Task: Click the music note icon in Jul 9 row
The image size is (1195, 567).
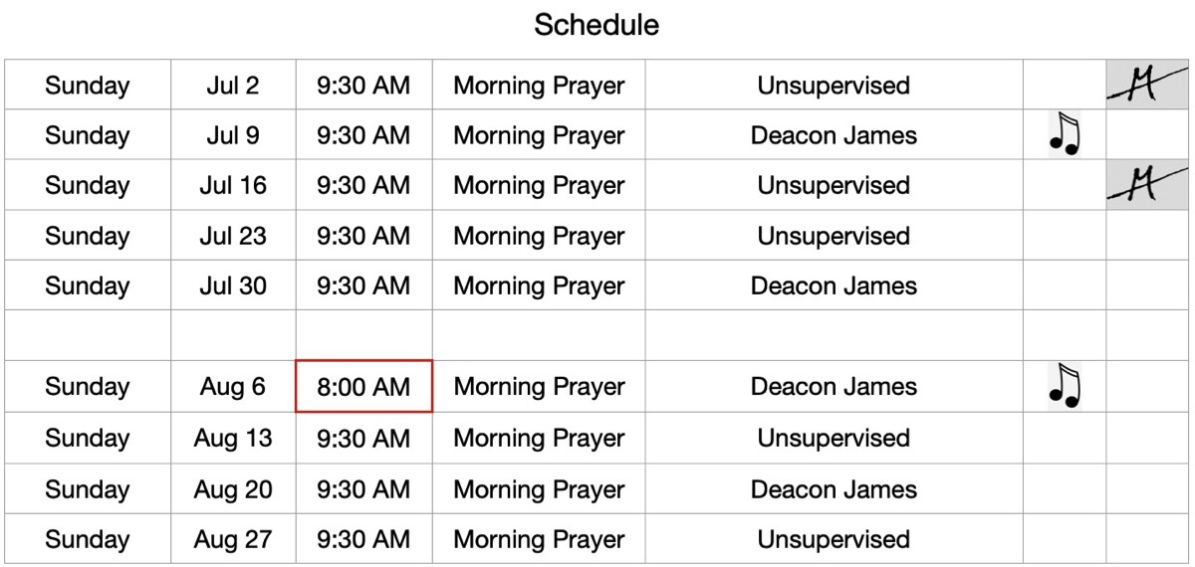Action: (1064, 134)
